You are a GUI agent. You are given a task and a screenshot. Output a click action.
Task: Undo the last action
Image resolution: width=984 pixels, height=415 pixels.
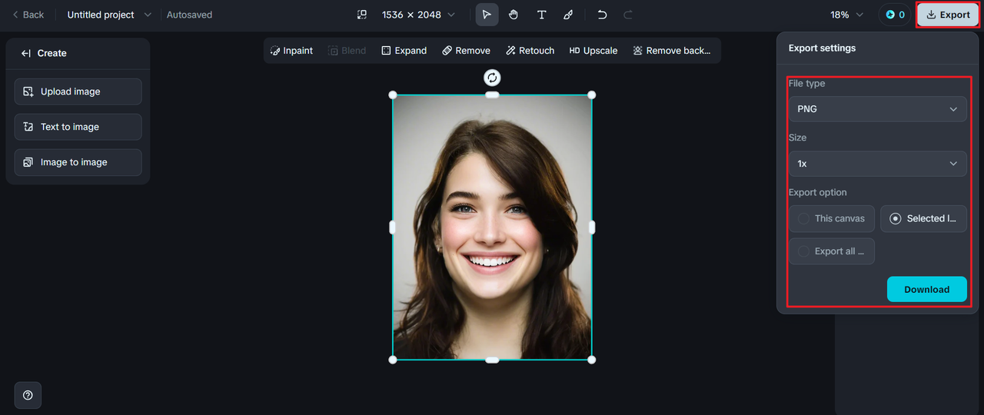click(602, 15)
